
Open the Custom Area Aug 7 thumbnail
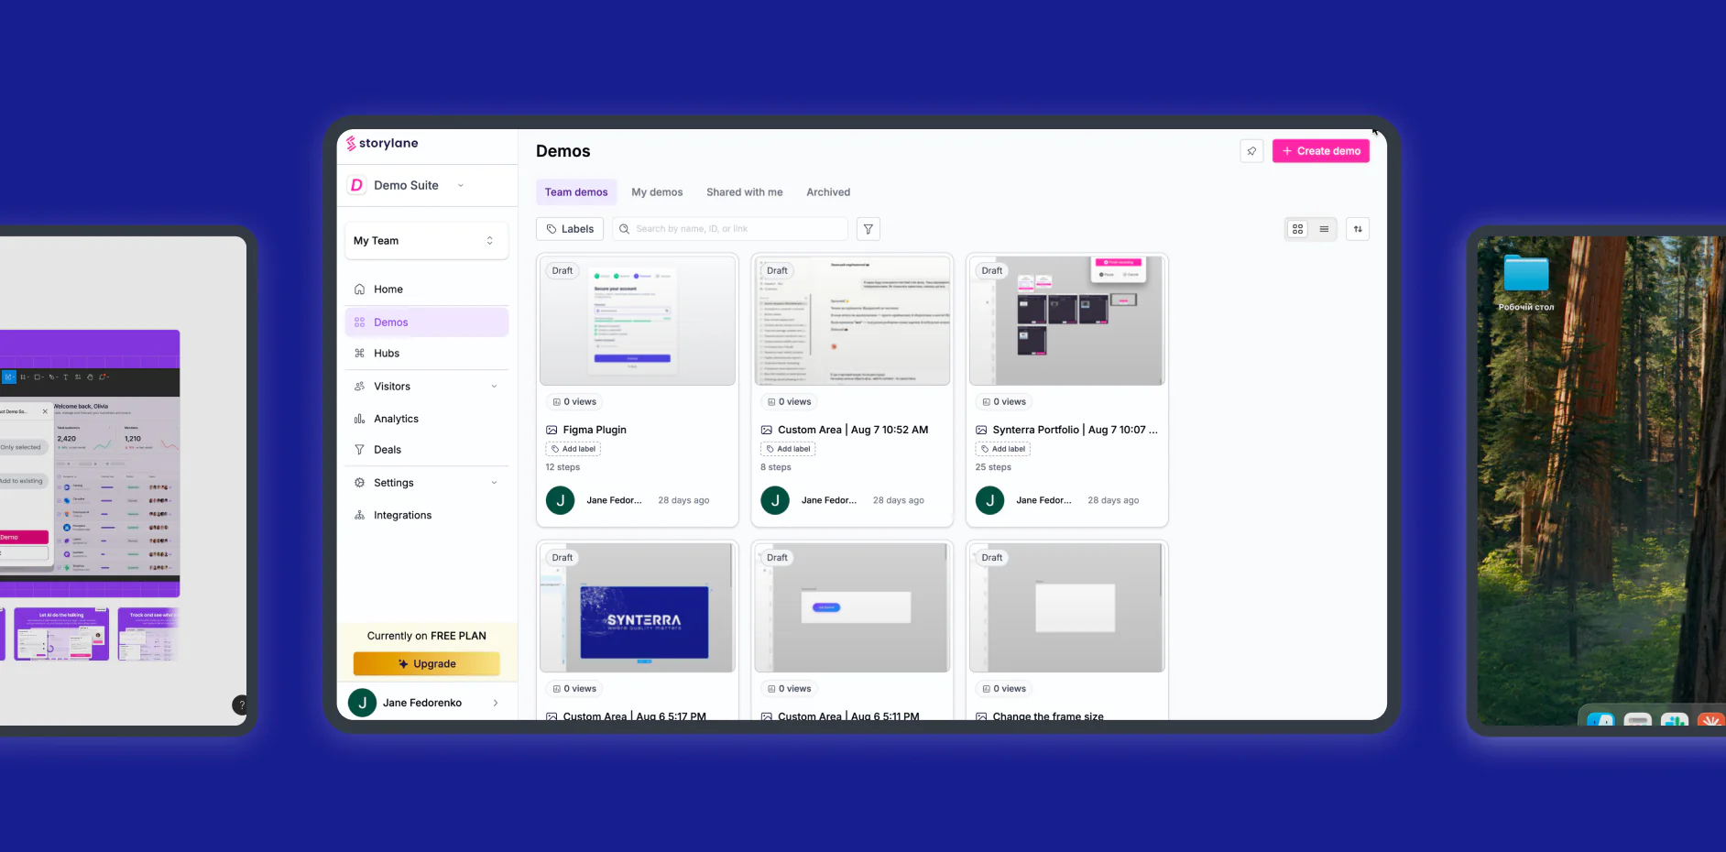click(852, 321)
